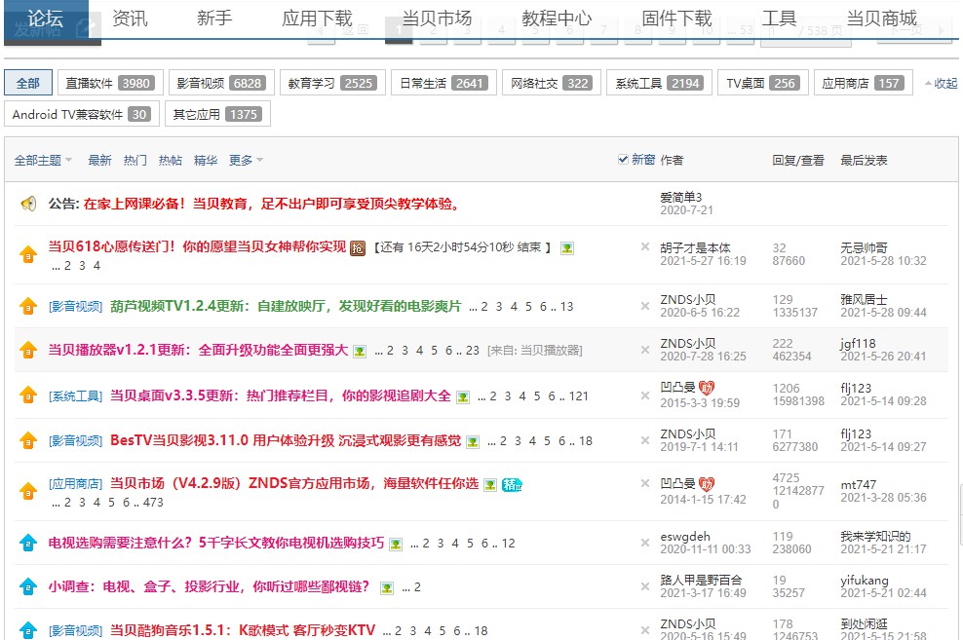Click the heart badge beside 凹凸曼 dated 2014-1-15
This screenshot has height=640, width=963.
point(707,485)
